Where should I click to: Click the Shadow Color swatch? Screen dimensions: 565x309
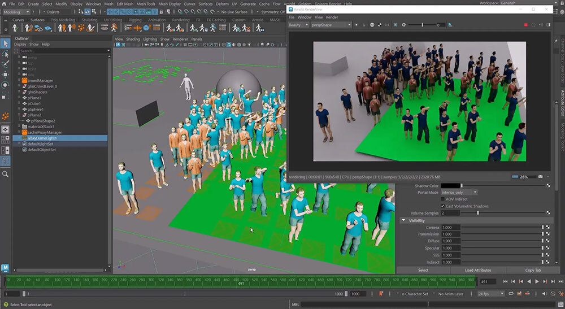(450, 185)
